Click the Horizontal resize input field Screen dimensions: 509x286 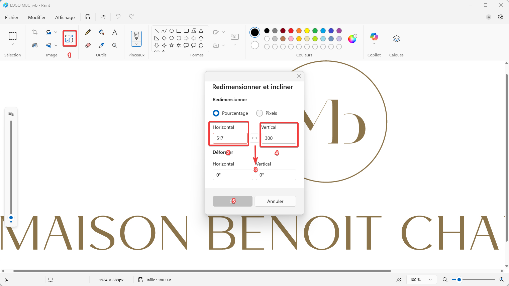tap(230, 138)
